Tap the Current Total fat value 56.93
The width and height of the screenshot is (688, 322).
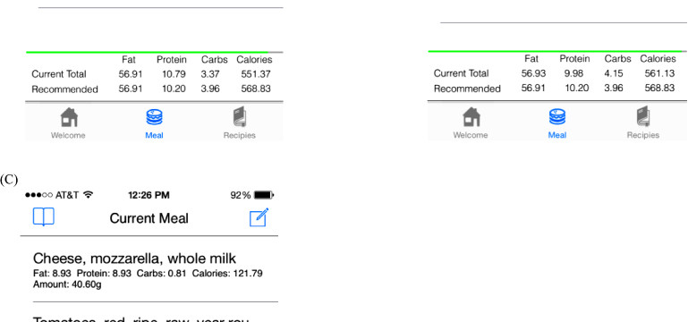(533, 73)
